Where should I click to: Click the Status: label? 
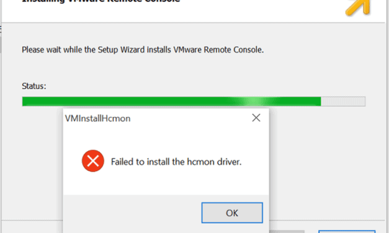point(34,86)
